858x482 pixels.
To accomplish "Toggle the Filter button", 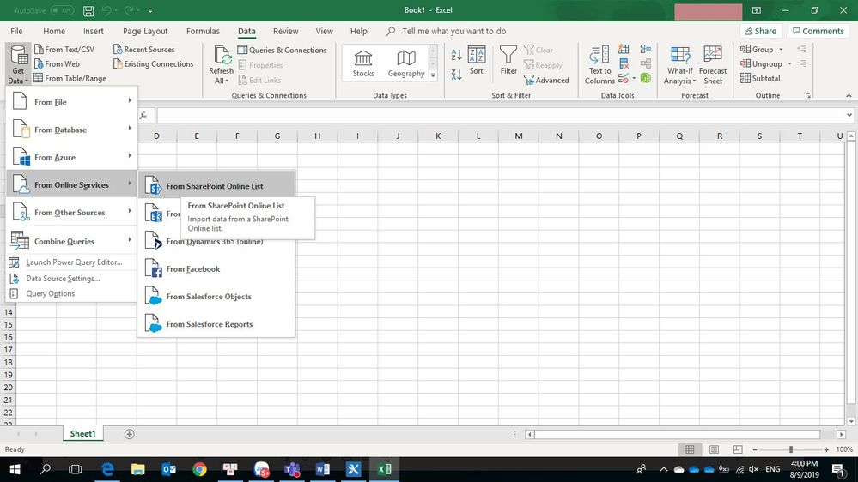I will click(508, 60).
